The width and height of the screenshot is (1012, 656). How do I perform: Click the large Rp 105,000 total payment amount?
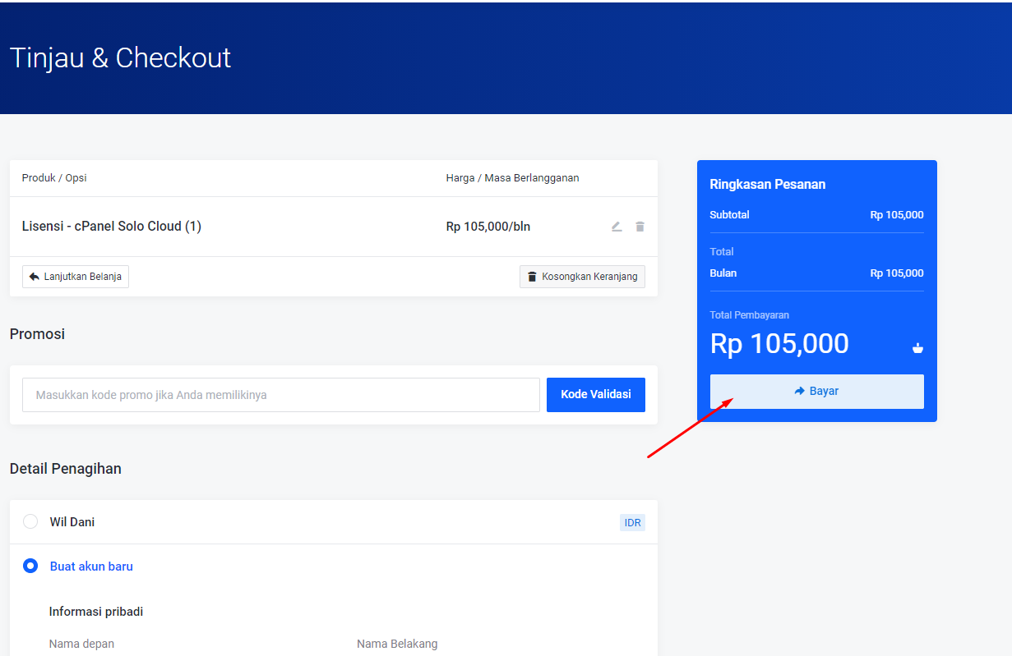[779, 344]
